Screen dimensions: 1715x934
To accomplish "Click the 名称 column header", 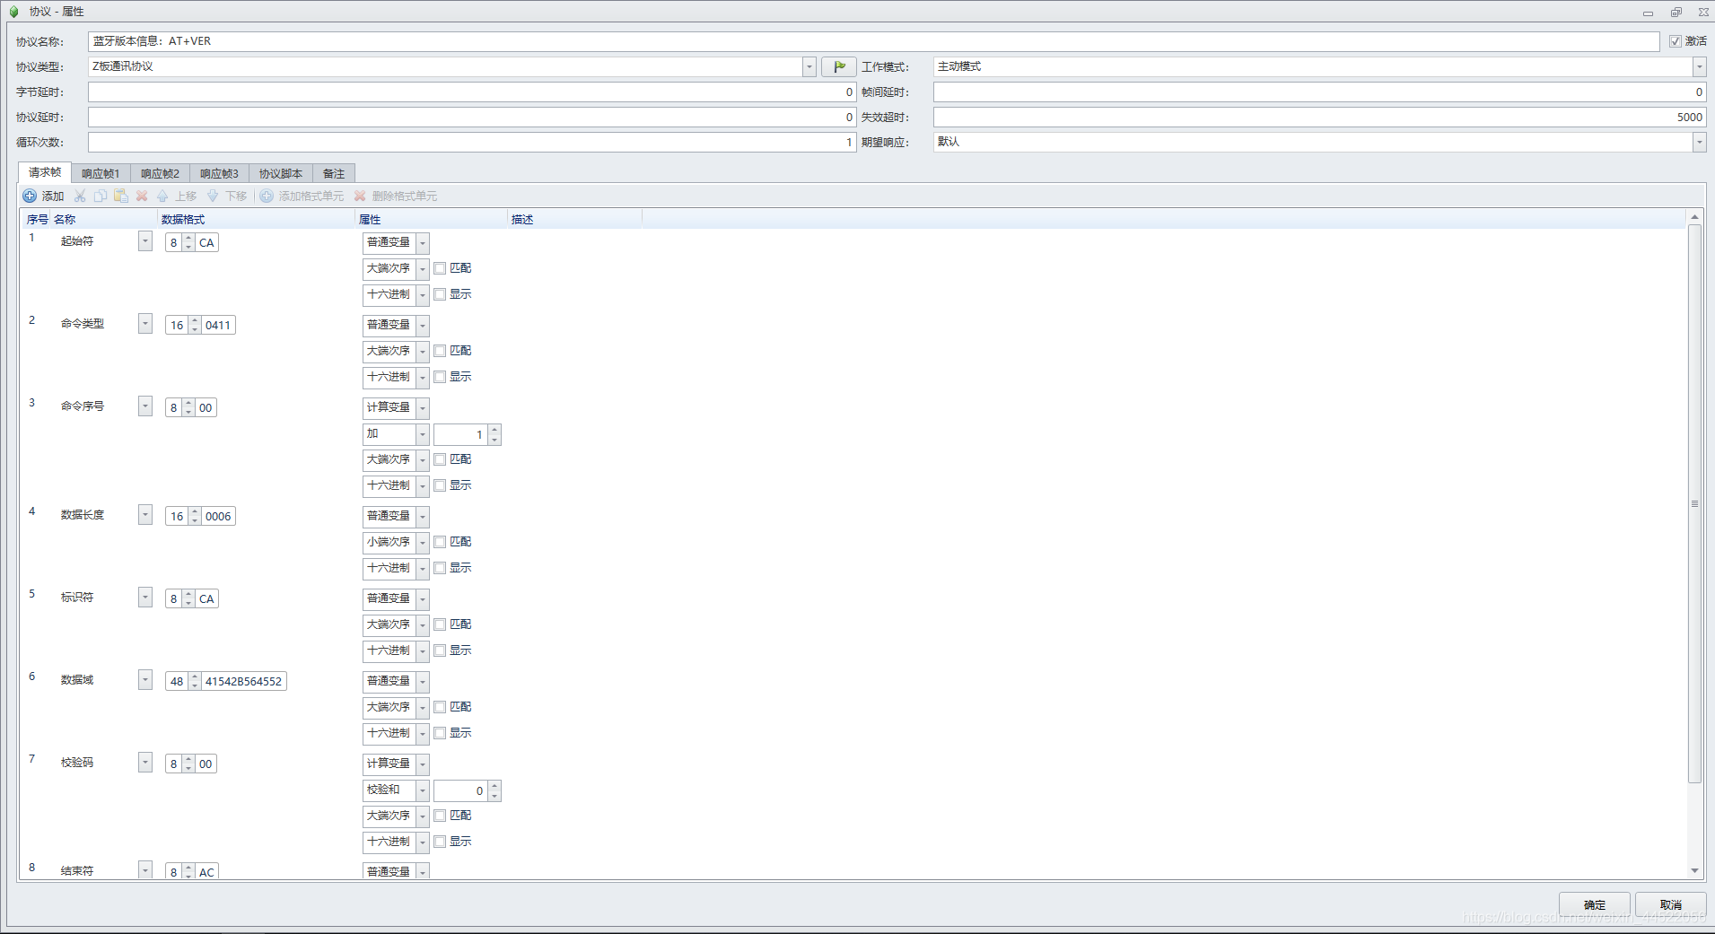I will (x=103, y=219).
